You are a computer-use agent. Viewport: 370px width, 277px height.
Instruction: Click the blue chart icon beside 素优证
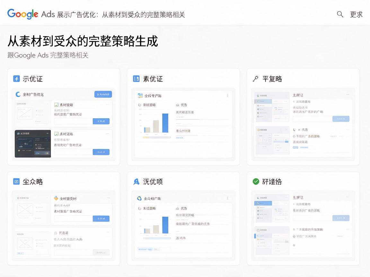tap(136, 79)
